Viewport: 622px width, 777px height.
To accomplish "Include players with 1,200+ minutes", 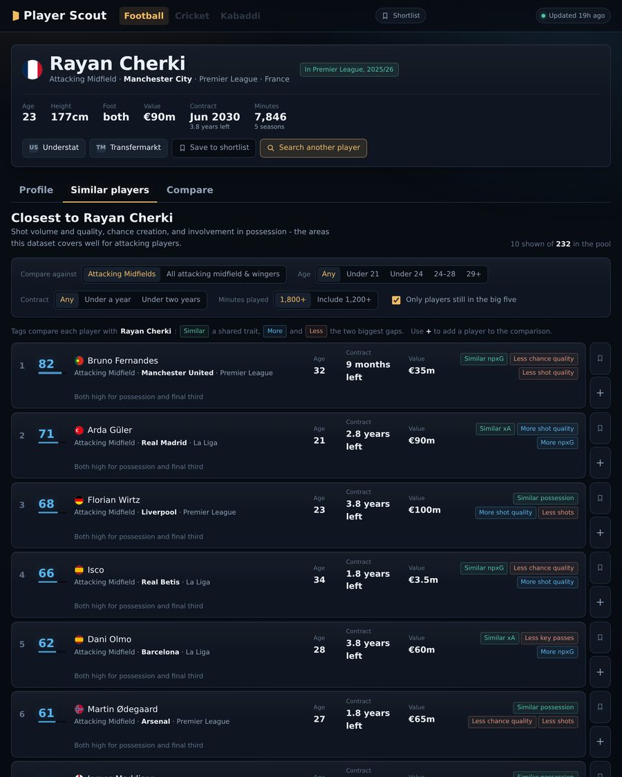I will [x=343, y=300].
